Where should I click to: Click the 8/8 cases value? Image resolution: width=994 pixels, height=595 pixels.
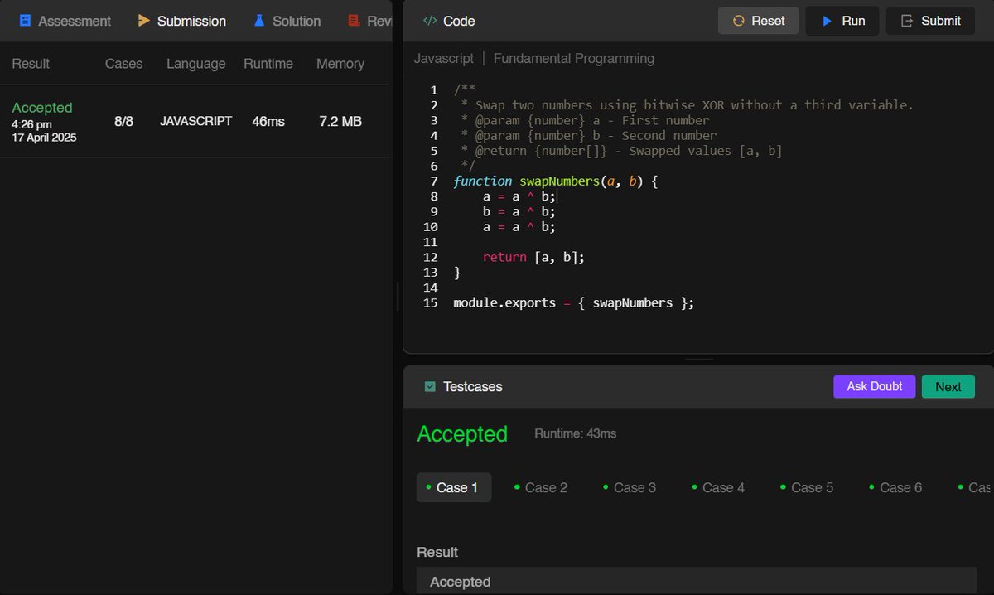click(124, 121)
